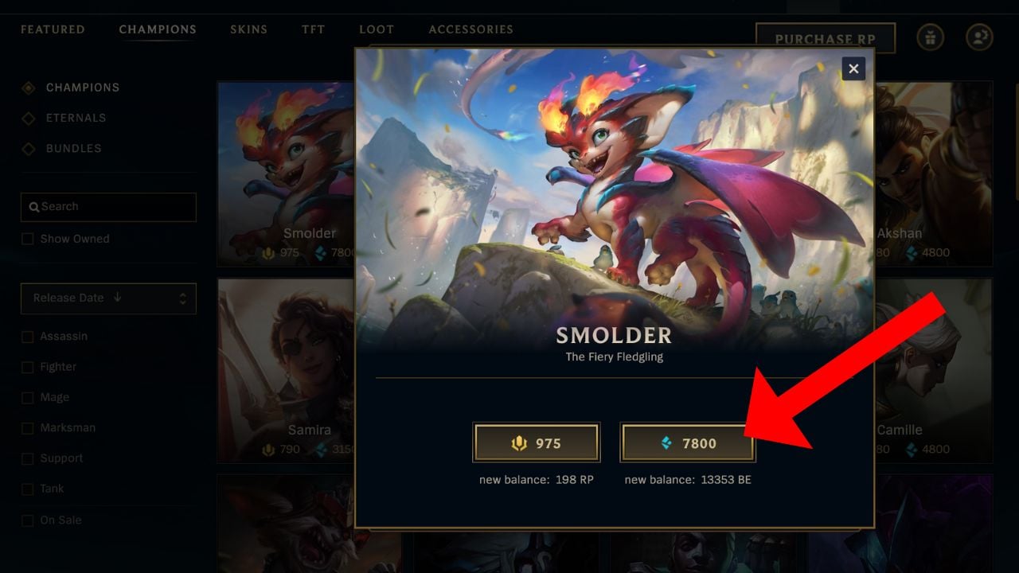Buy Smolder for 7800 Blue Essence

(x=688, y=442)
